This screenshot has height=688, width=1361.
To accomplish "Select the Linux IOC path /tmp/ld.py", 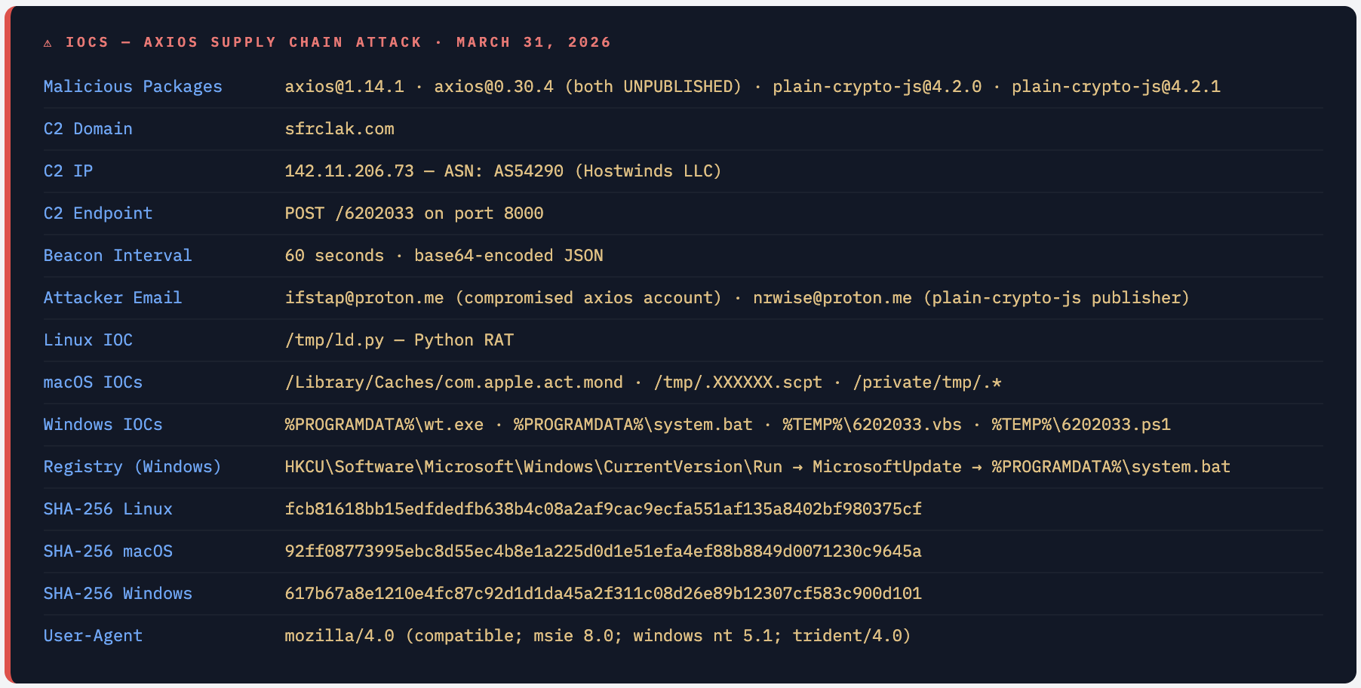I will [x=333, y=339].
